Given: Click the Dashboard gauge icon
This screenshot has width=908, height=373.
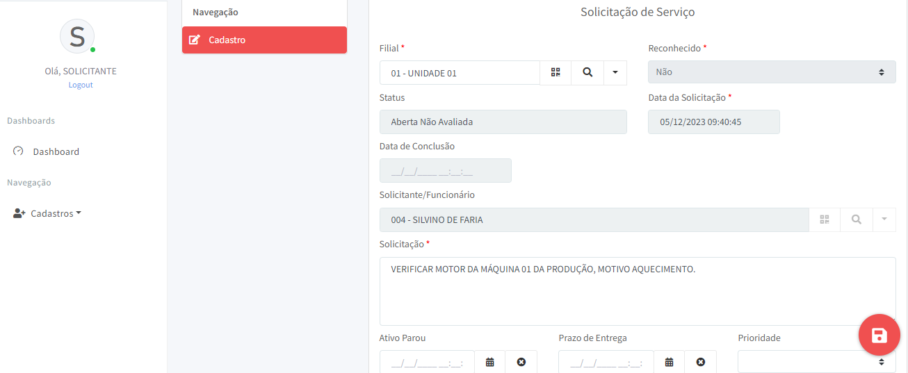Looking at the screenshot, I should point(19,151).
